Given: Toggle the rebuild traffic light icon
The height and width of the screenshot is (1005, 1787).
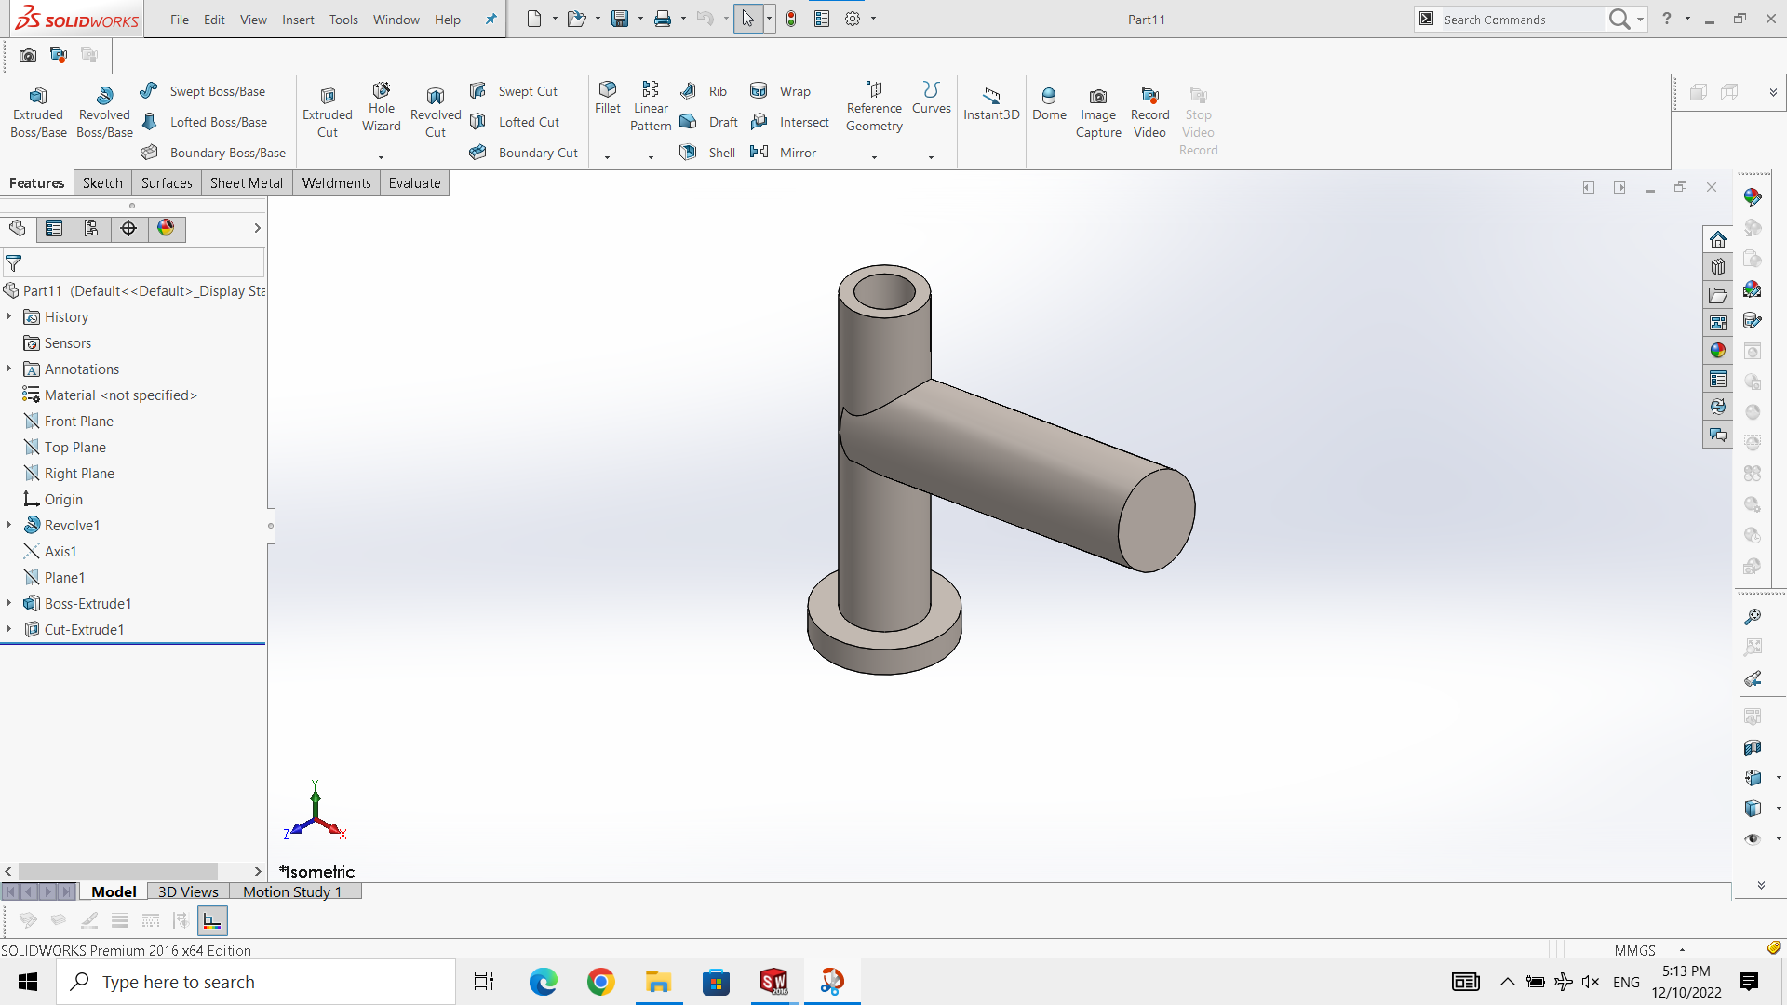Looking at the screenshot, I should [x=791, y=19].
